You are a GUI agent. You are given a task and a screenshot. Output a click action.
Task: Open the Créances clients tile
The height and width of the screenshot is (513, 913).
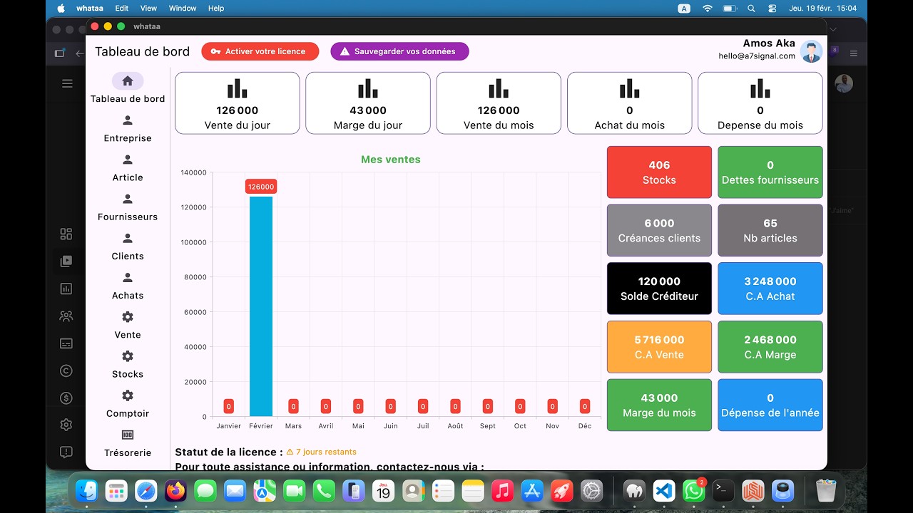click(x=659, y=230)
